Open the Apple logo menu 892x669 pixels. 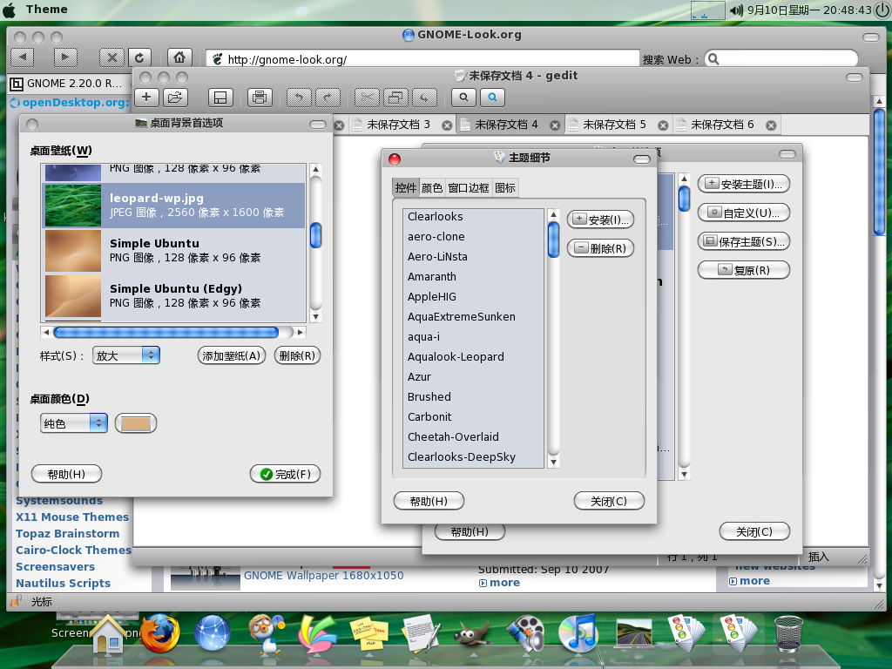[10, 10]
